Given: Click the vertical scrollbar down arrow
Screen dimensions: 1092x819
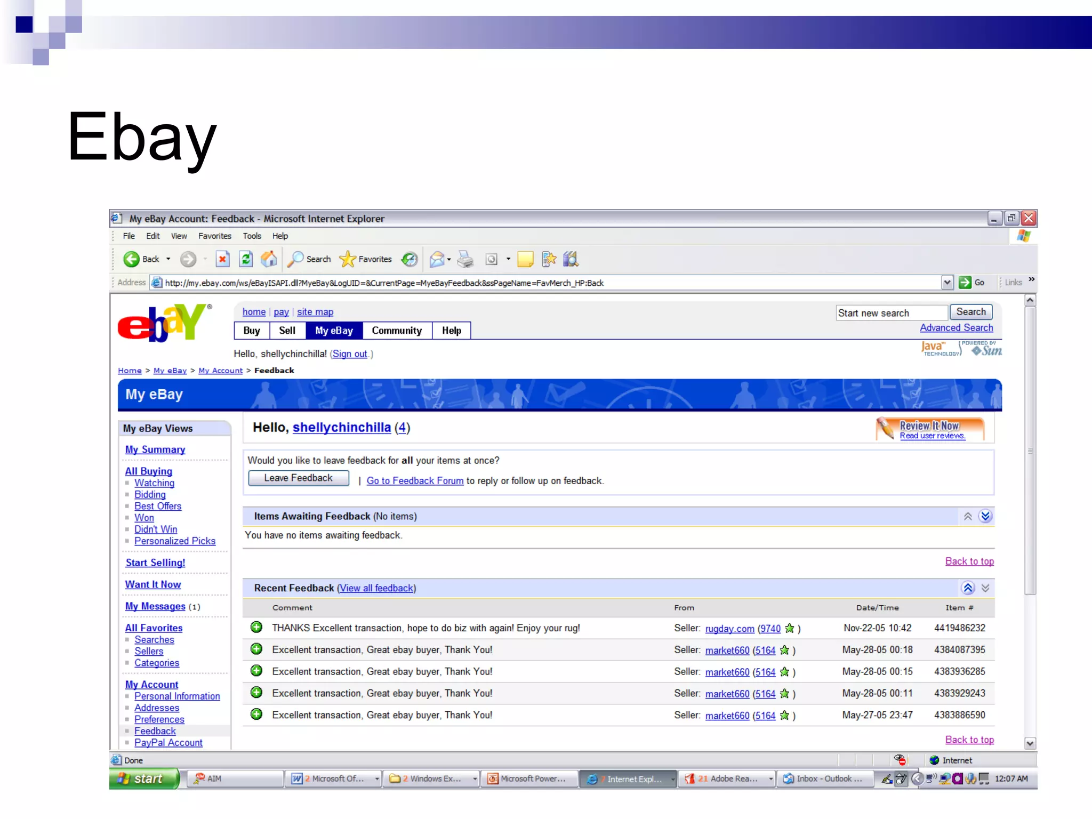Looking at the screenshot, I should tap(1030, 743).
